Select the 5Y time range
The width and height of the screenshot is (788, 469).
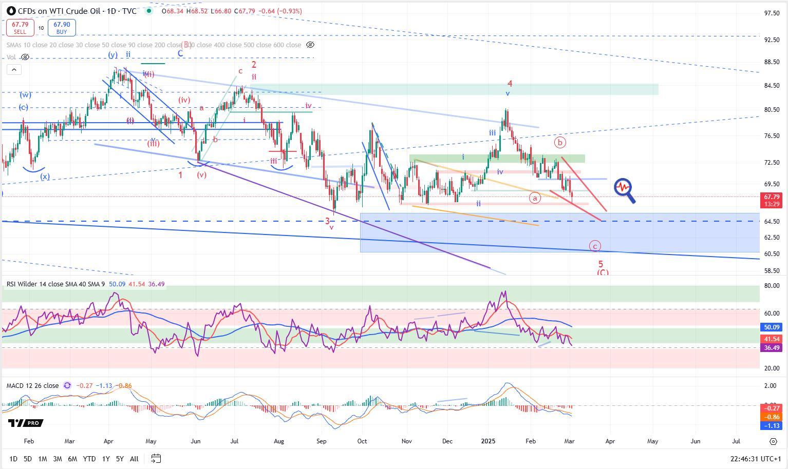[x=120, y=459]
